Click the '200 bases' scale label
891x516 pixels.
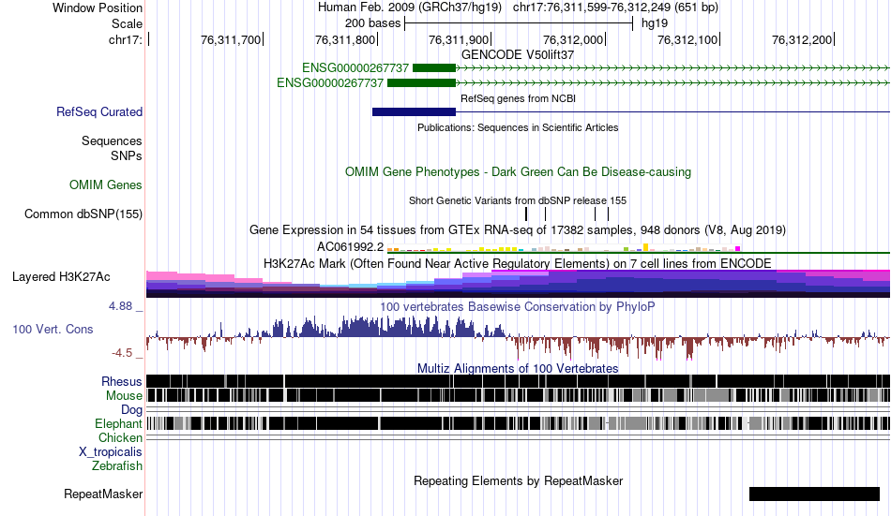(372, 23)
